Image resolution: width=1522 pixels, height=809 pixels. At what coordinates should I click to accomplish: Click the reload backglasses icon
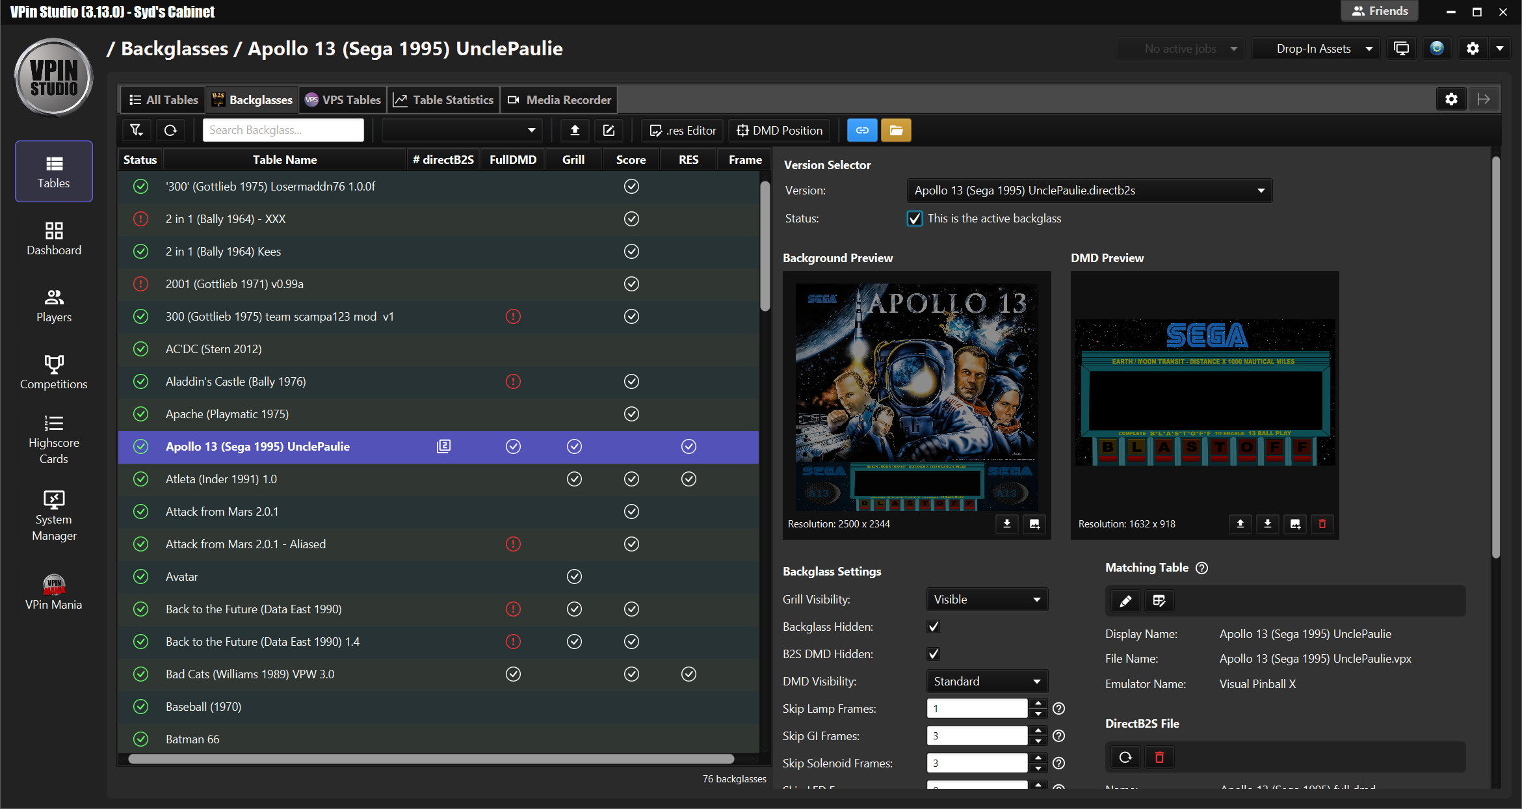(x=170, y=130)
